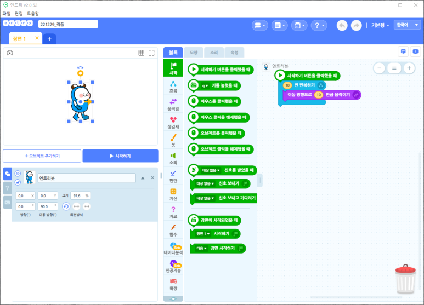The height and width of the screenshot is (305, 424).
Task: Open the console side tab
Action: coord(7,202)
